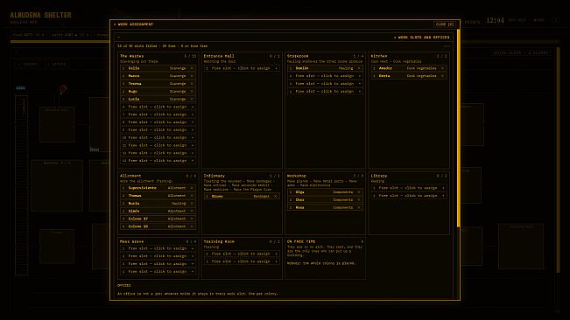Change Hugo's Scavenge job
This screenshot has height=320, width=570.
coord(178,92)
